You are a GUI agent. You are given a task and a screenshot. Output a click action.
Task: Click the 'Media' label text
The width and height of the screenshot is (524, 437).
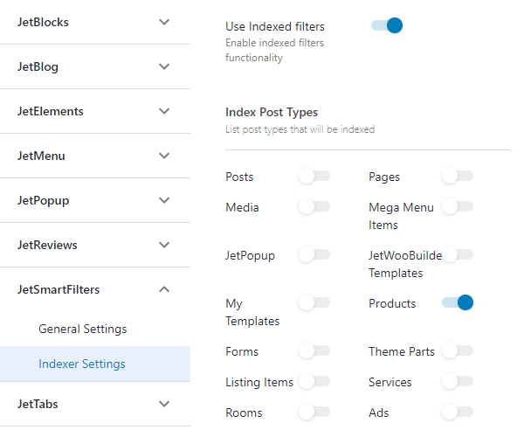(x=242, y=208)
